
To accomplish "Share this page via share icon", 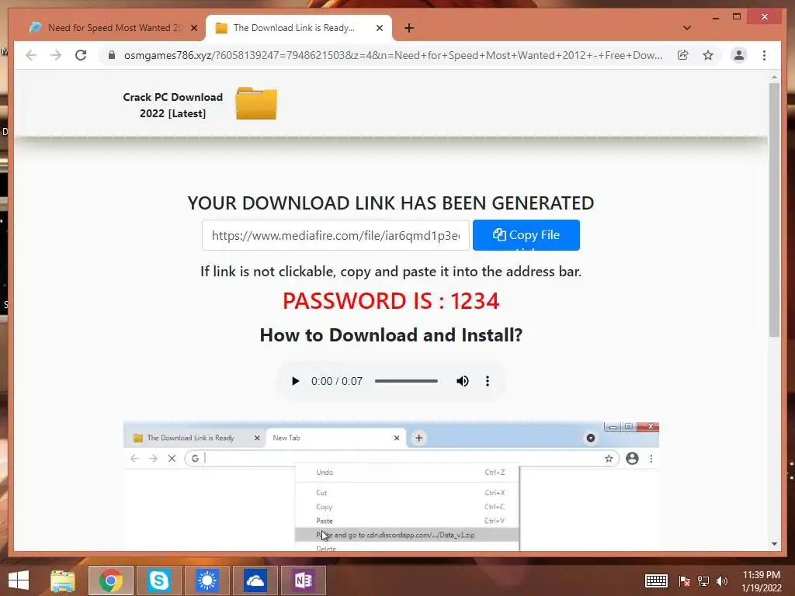I will pos(683,55).
